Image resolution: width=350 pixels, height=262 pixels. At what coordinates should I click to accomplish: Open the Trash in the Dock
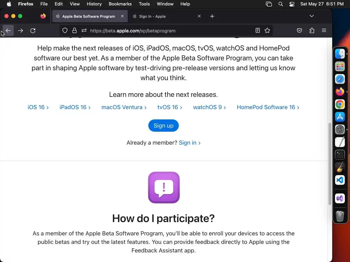(340, 216)
